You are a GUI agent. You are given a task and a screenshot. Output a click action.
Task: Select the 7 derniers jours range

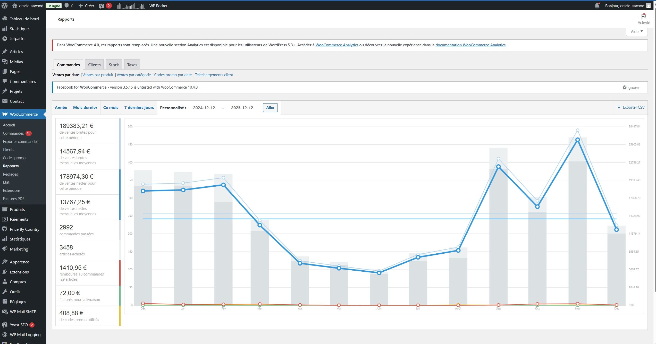(139, 108)
